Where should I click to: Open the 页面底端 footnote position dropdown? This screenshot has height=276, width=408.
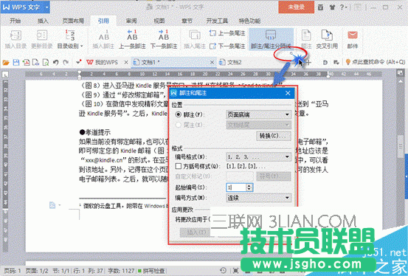click(259, 114)
